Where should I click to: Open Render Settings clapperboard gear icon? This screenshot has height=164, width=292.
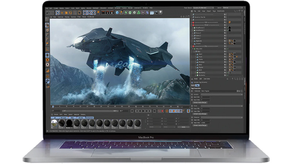point(112,13)
